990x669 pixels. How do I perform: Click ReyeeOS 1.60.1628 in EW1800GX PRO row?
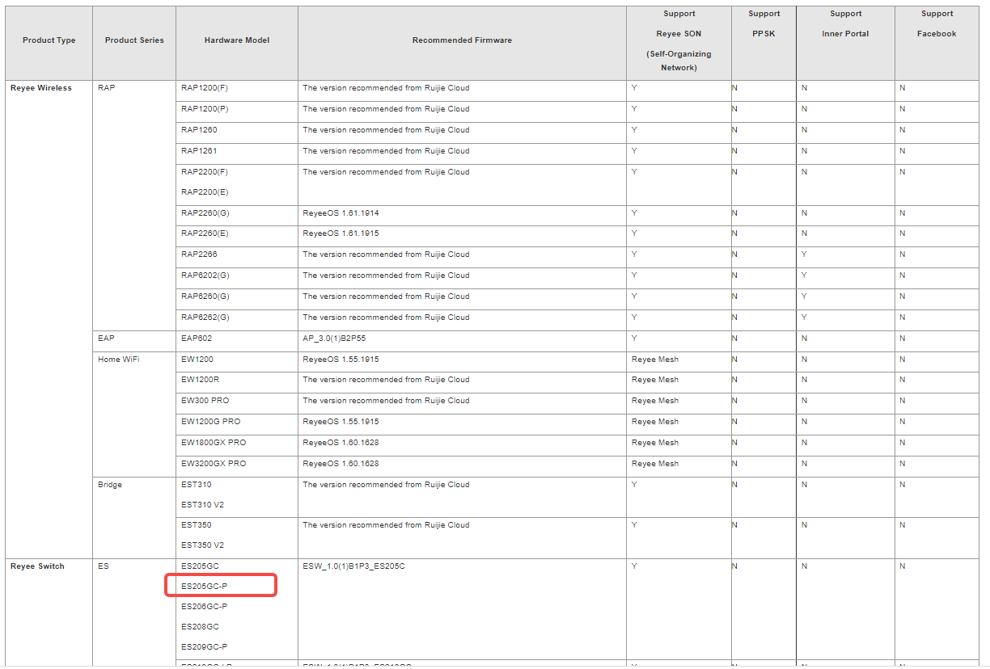tap(341, 443)
